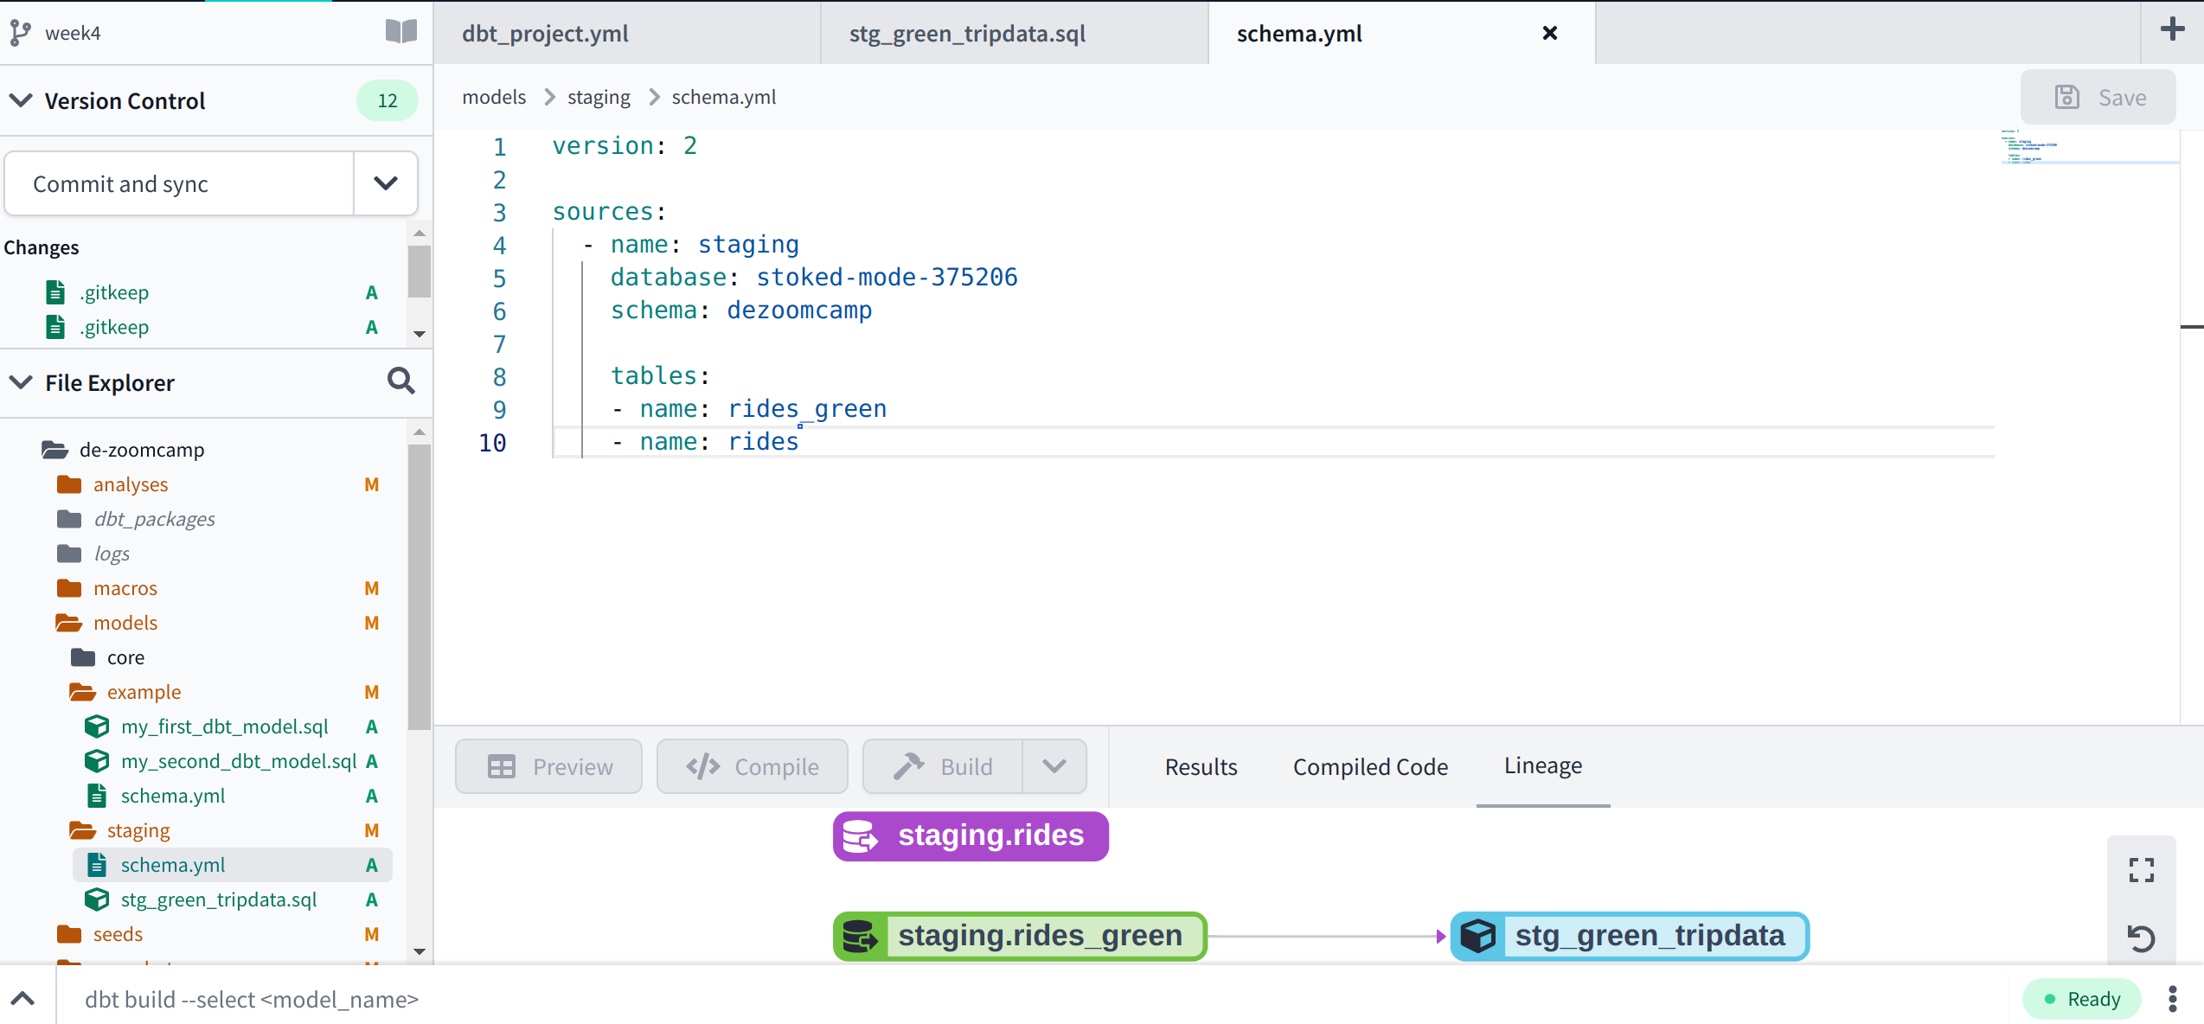The image size is (2204, 1024).
Task: Click the models breadcrumb
Action: point(494,97)
